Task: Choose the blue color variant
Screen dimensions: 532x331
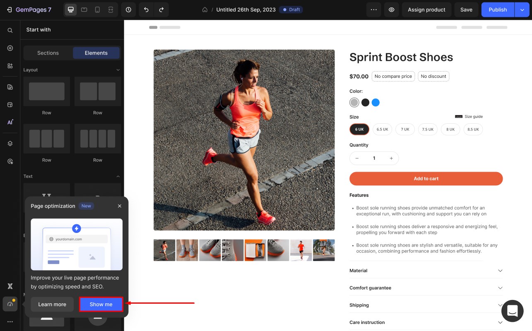Action: 376,102
